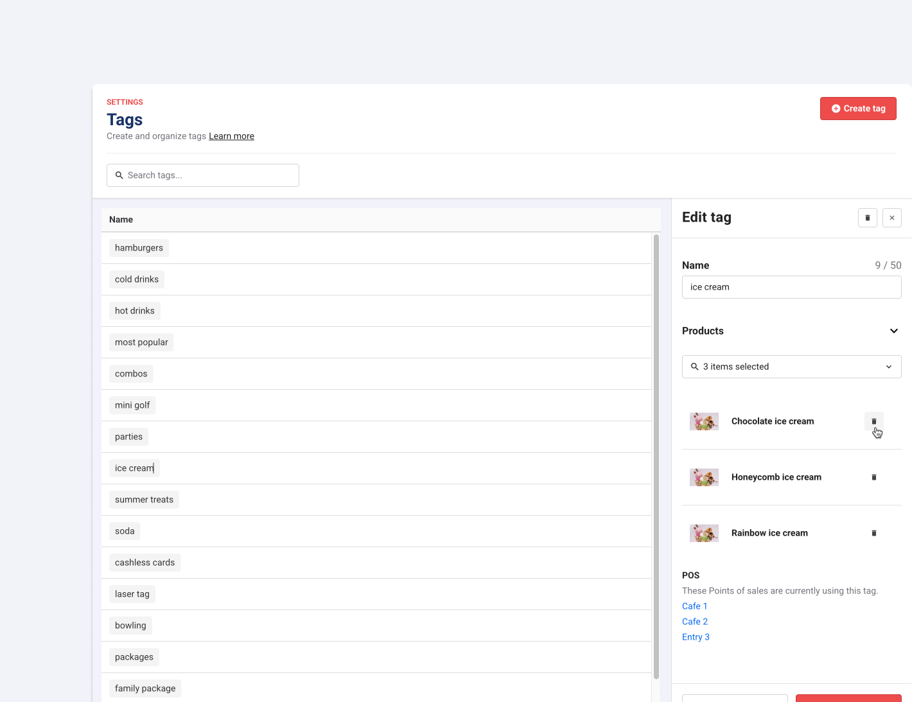Click the Rainbow ice cream thumbnail
Image resolution: width=912 pixels, height=702 pixels.
pyautogui.click(x=704, y=533)
